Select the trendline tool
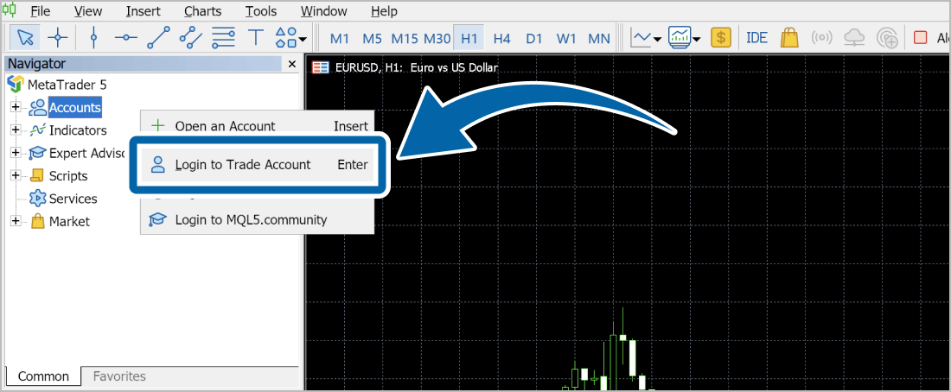Viewport: 951px width, 392px height. [x=158, y=38]
